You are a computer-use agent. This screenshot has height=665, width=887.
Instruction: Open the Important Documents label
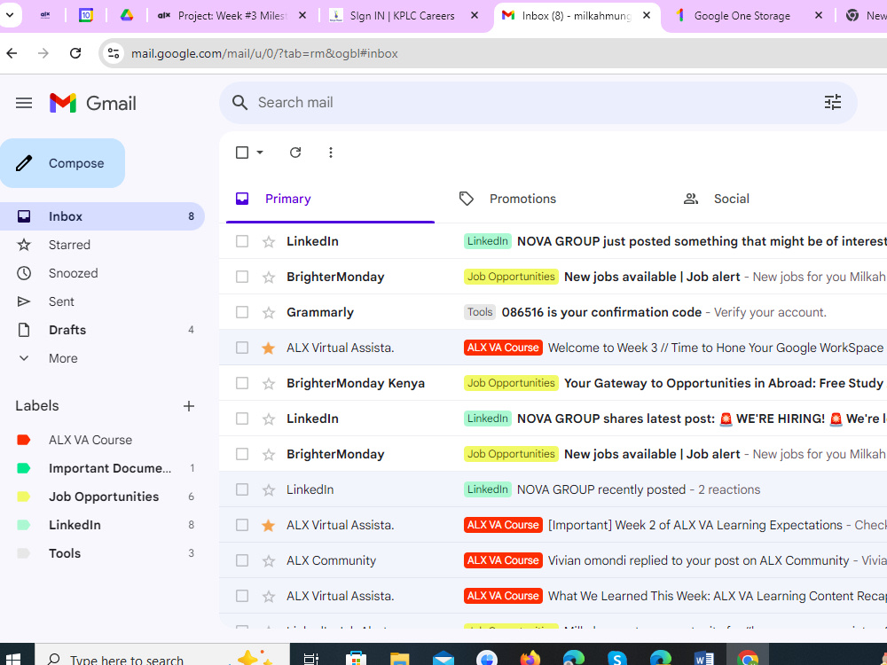tap(110, 468)
